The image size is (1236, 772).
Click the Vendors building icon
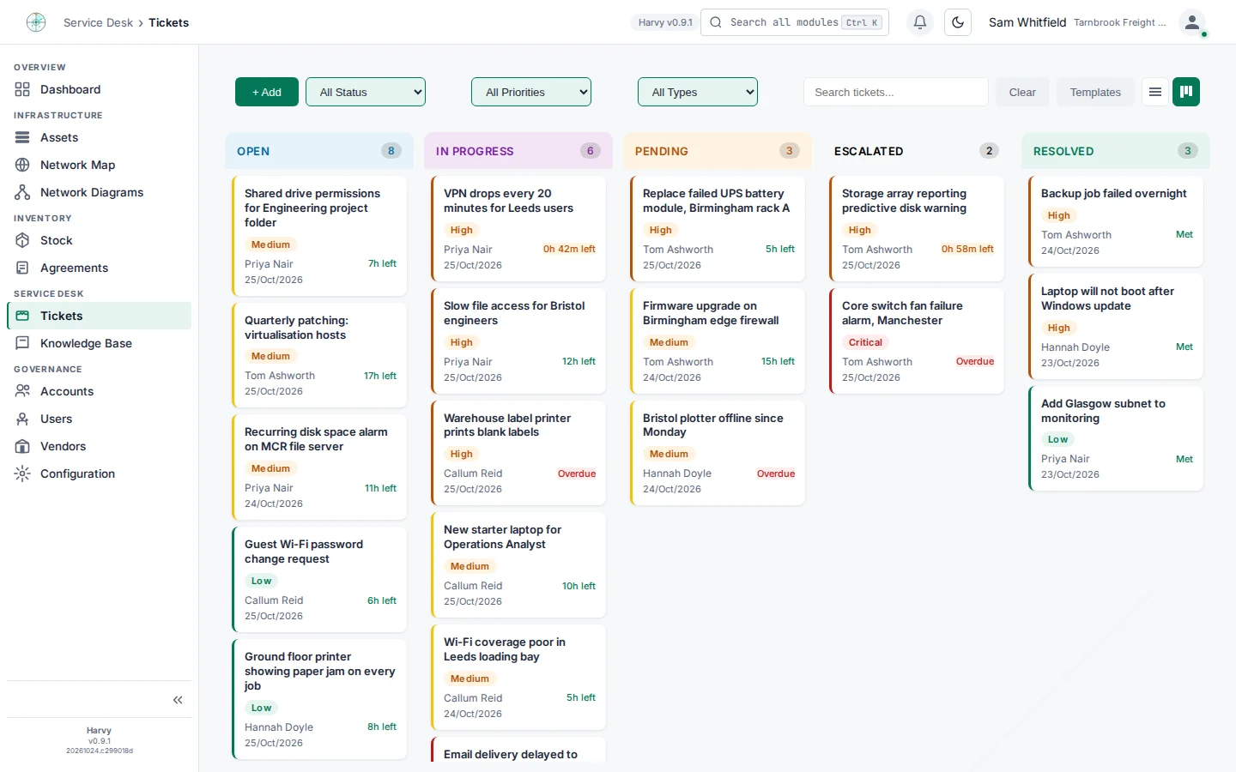[22, 446]
